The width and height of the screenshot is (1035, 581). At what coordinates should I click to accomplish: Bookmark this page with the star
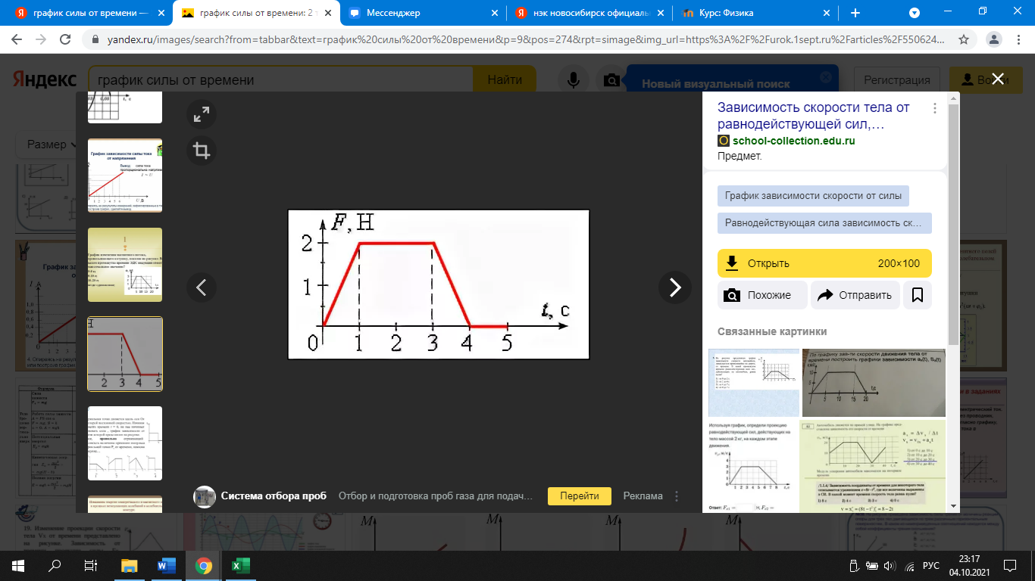(x=964, y=39)
